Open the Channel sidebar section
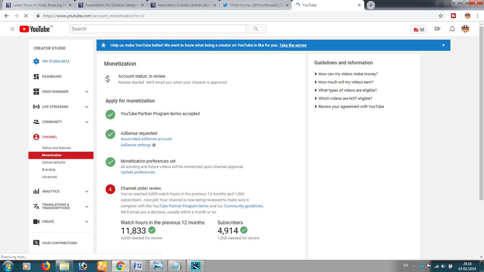Screen dimensions: 484x272 click(50, 137)
